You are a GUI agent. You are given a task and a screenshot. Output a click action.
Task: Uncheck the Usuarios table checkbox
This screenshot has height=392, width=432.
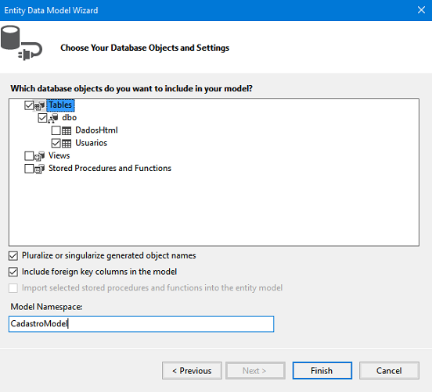click(56, 143)
